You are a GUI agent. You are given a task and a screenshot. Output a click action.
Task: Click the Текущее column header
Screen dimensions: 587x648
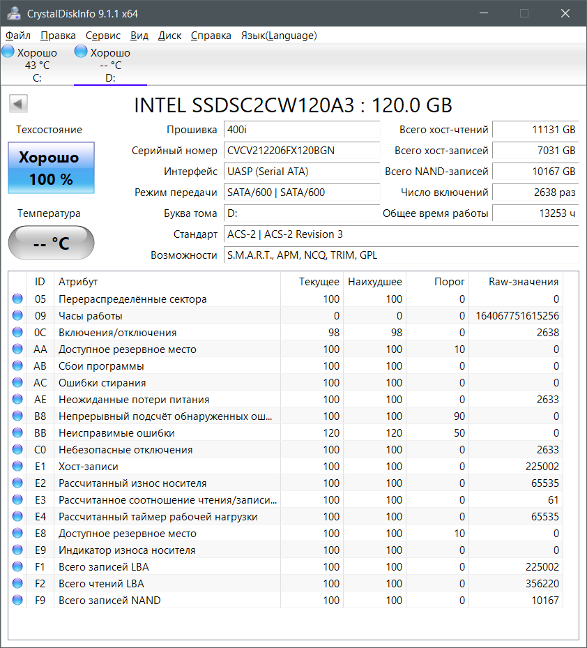[312, 282]
